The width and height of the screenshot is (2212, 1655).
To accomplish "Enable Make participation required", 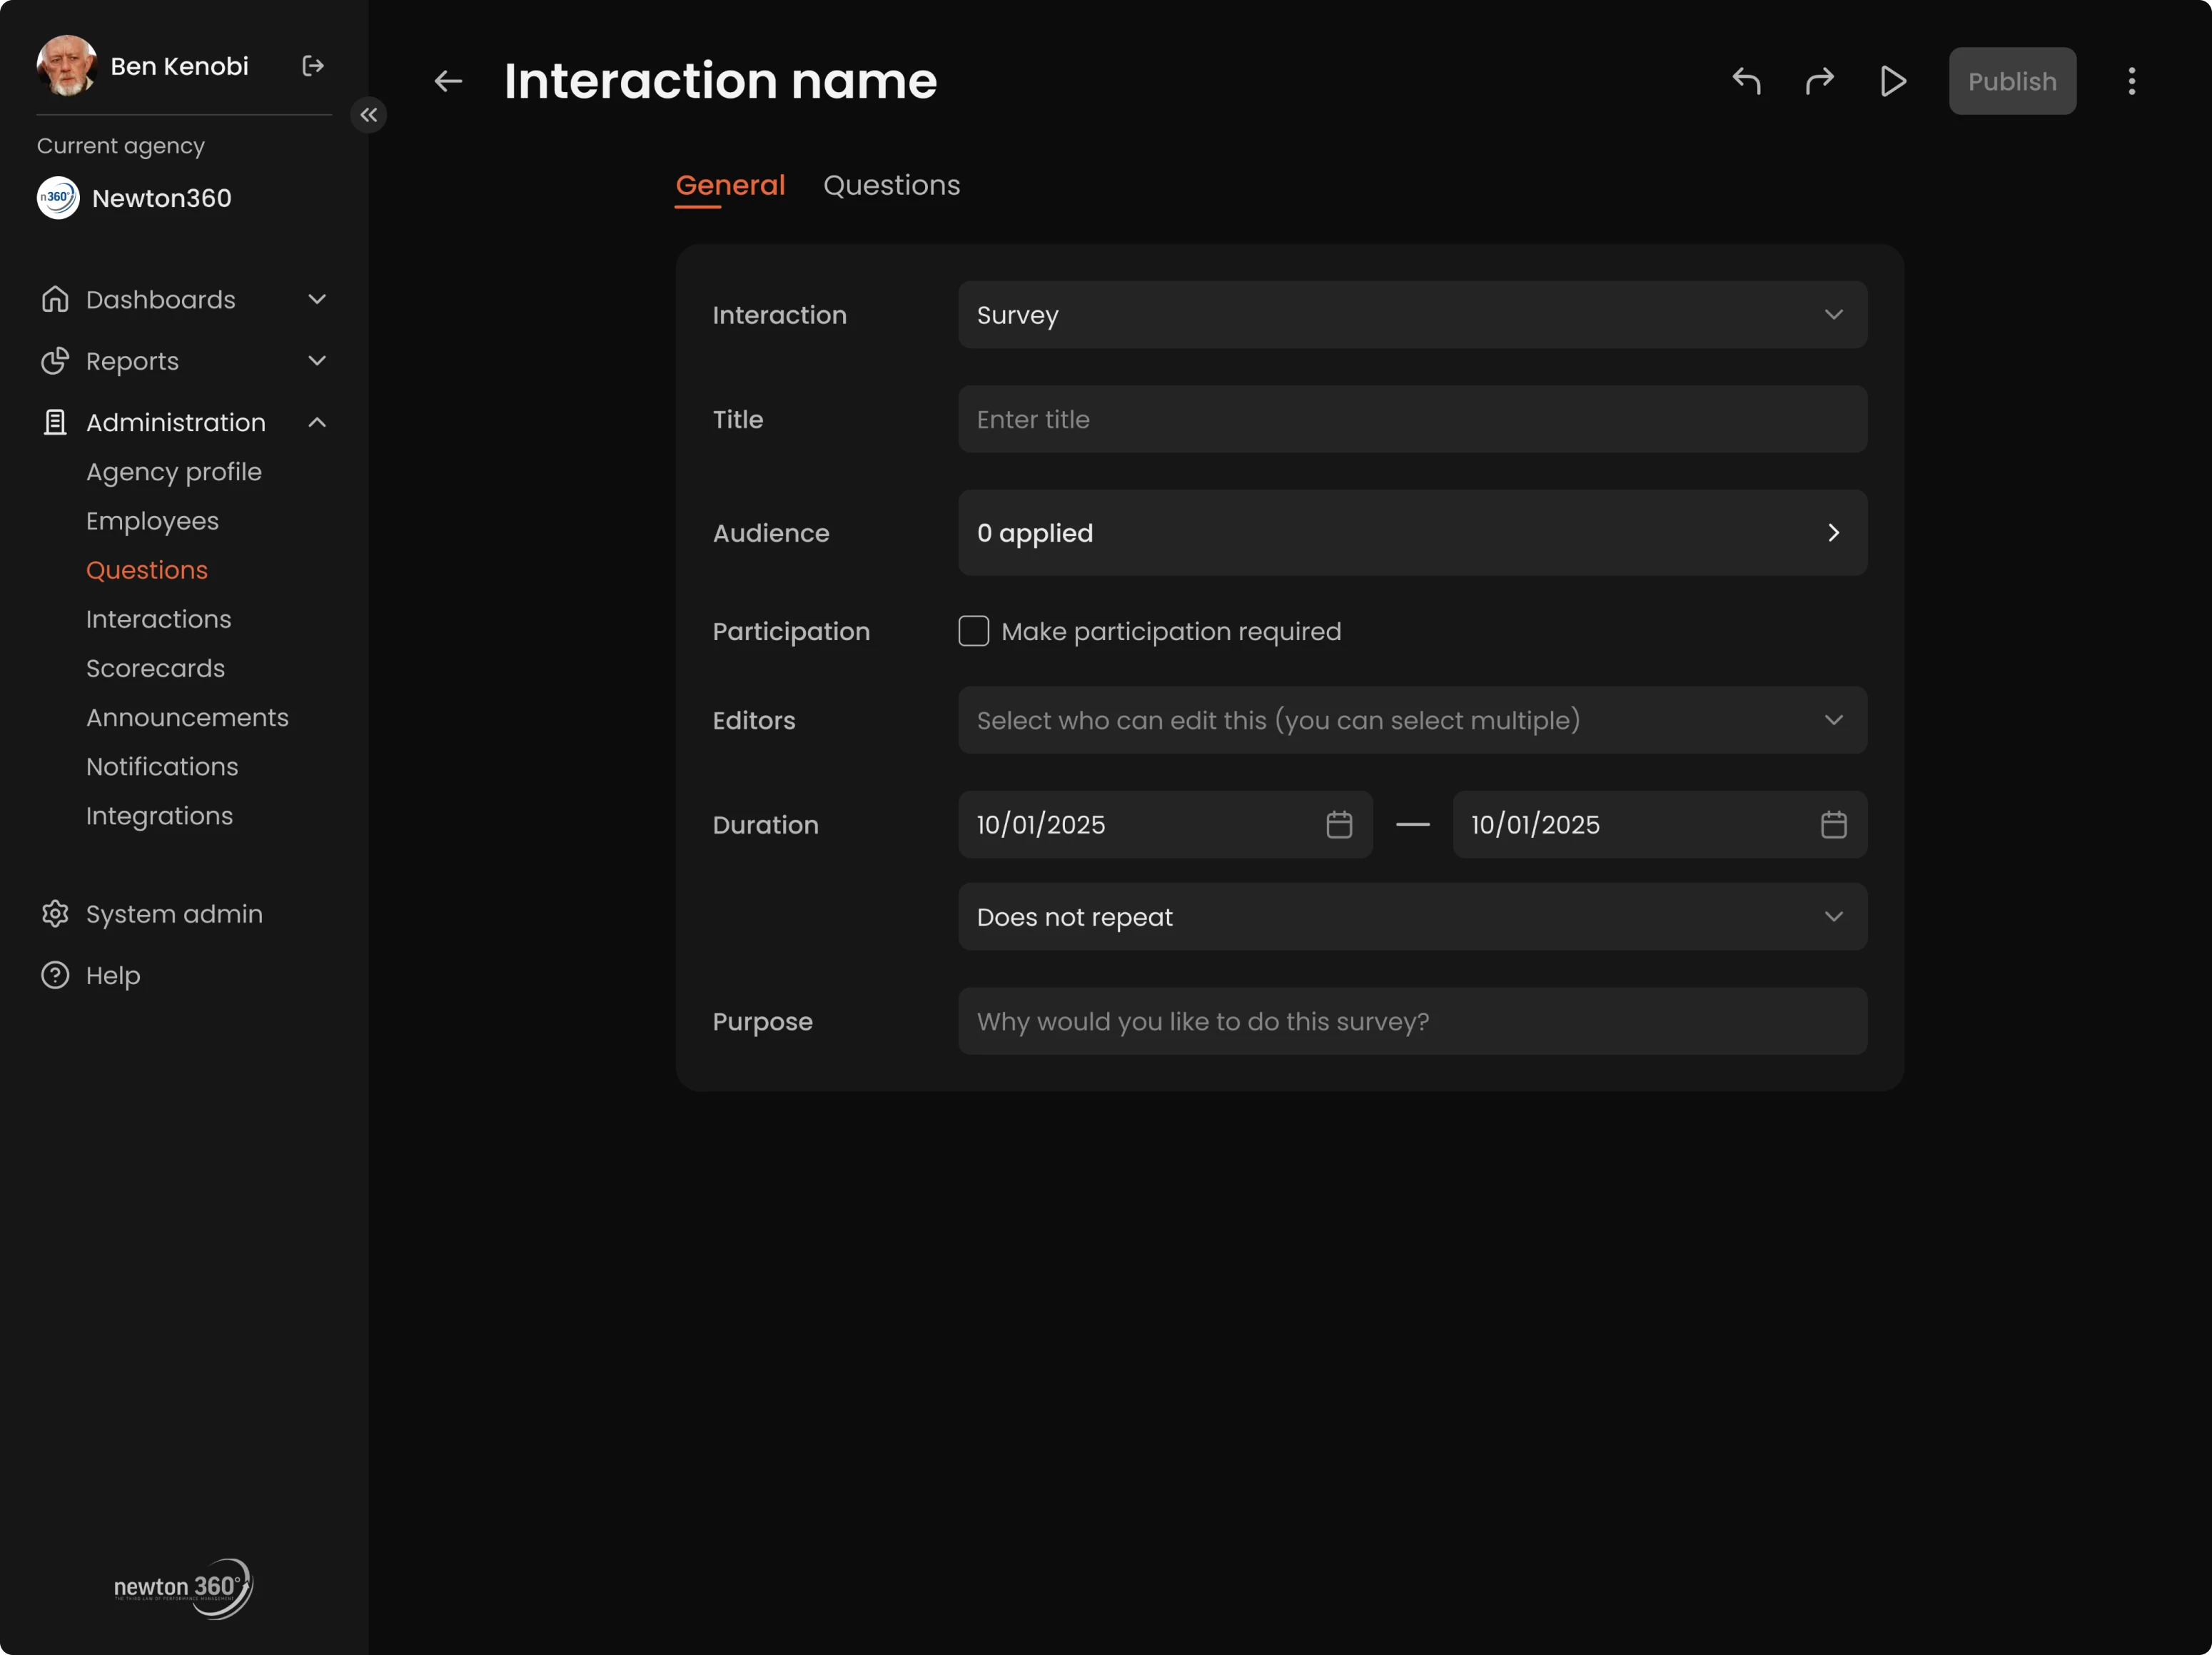I will coord(973,630).
